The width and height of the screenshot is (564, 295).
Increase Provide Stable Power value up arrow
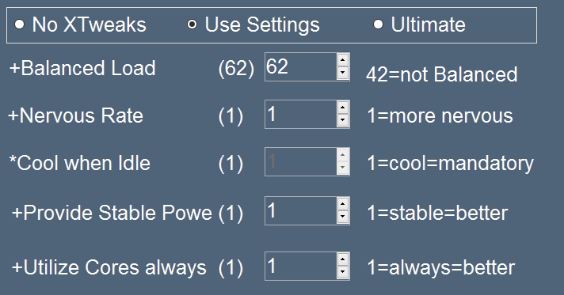pos(343,204)
